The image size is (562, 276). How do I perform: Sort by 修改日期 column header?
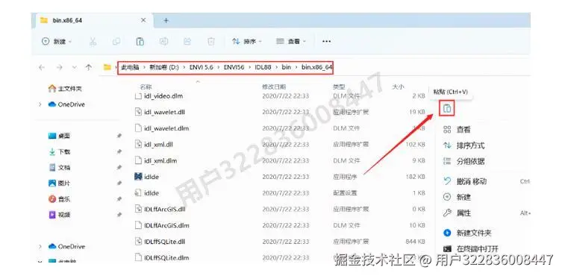[274, 87]
